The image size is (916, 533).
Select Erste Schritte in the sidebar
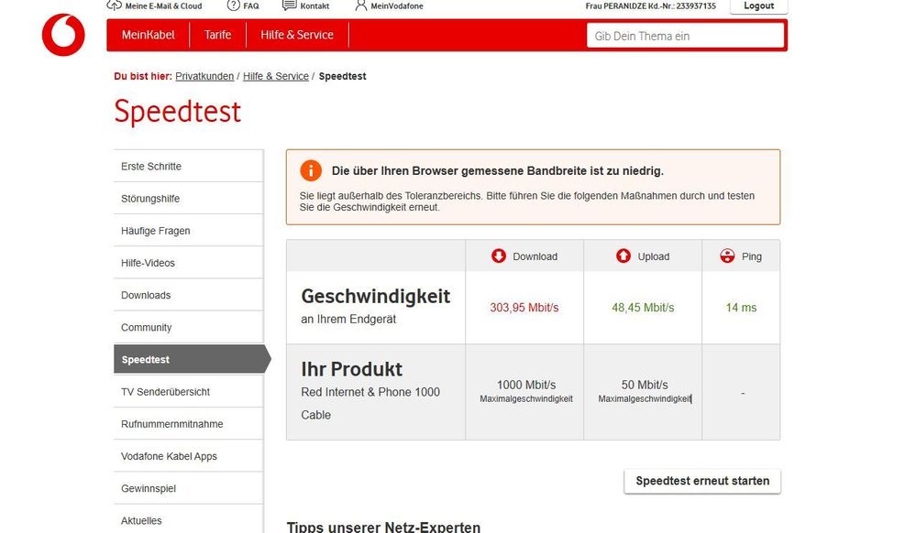coord(188,167)
